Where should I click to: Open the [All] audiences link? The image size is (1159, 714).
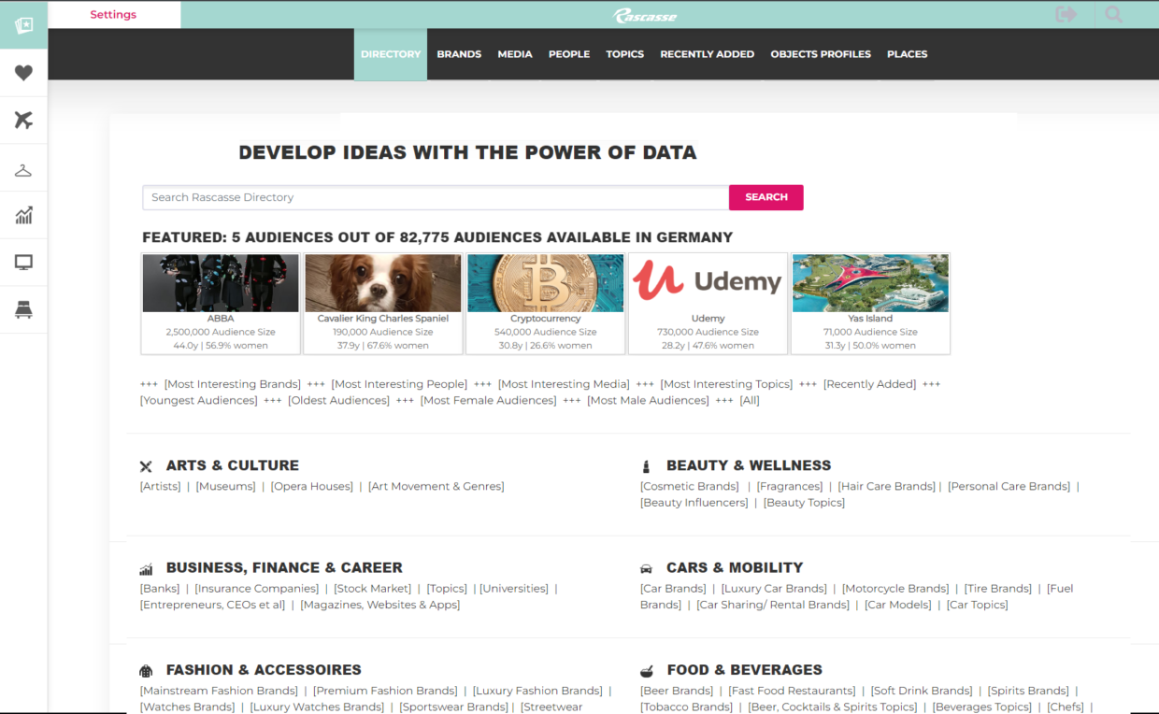(750, 400)
